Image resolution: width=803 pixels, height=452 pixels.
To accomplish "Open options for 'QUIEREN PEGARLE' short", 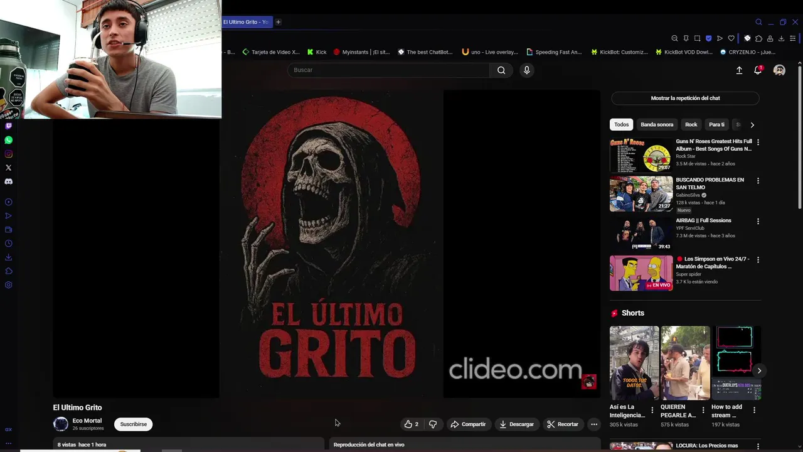I will tap(703, 410).
